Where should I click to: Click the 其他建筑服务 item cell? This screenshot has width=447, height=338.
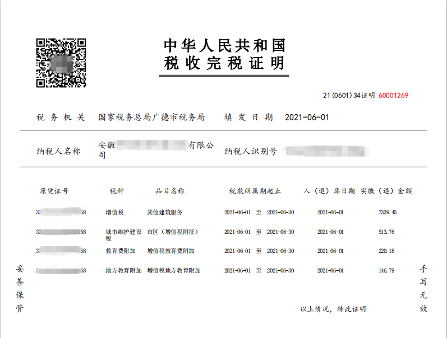[x=165, y=212]
